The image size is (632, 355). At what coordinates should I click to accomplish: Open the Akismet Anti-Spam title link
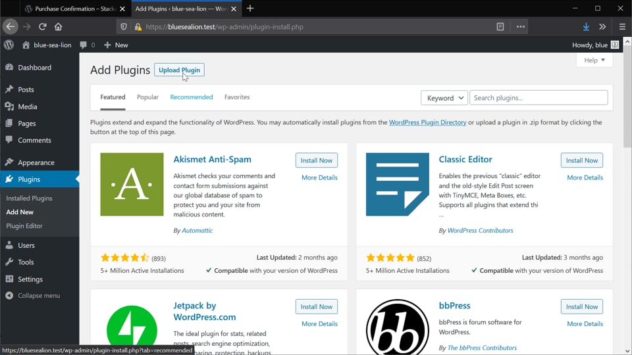212,159
